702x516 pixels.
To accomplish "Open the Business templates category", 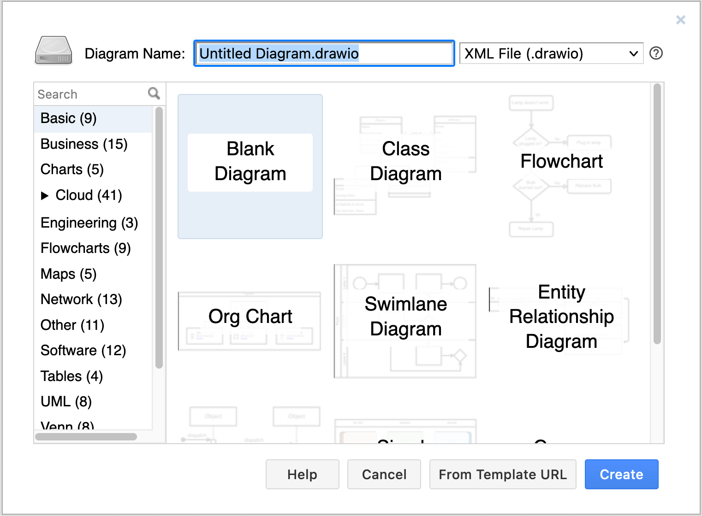I will click(84, 144).
